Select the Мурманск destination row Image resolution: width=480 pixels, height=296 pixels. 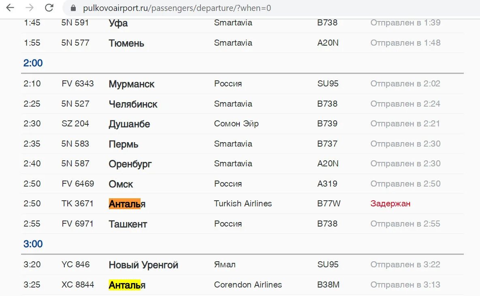tap(243, 84)
